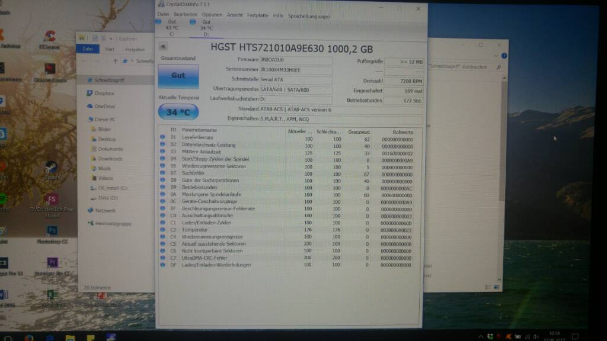Click the Gut health status button

coord(178,76)
